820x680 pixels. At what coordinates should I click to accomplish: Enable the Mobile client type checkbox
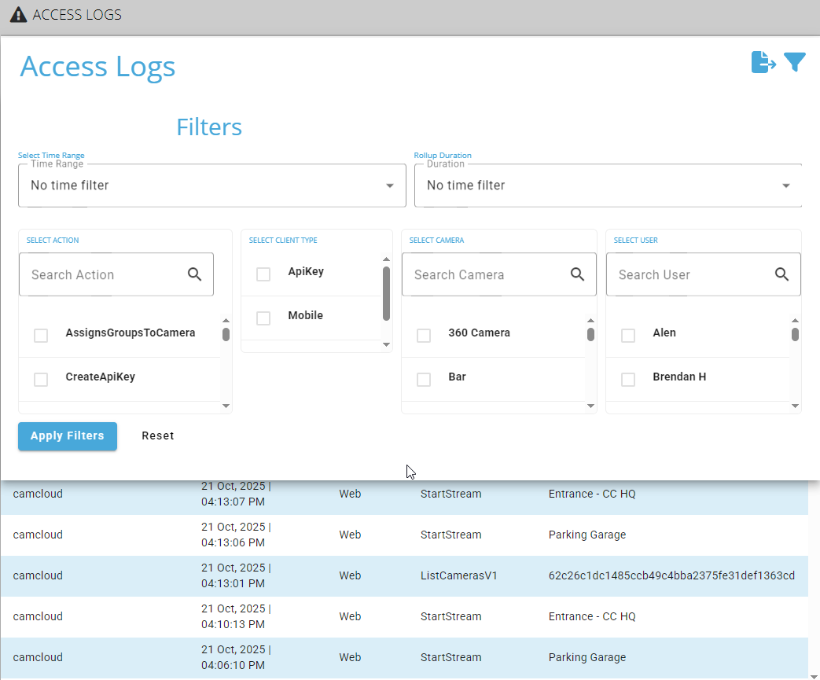tap(263, 318)
